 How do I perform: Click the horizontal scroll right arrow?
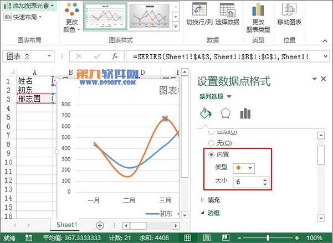coord(176,225)
